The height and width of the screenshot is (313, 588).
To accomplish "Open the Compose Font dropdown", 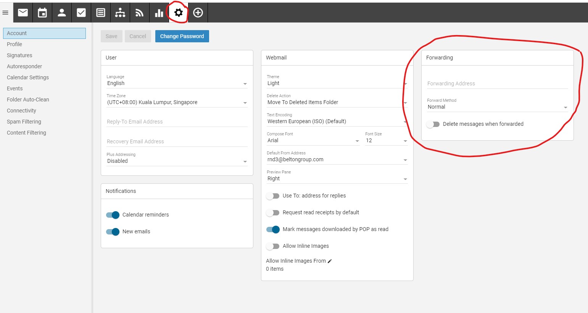I will [x=313, y=138].
